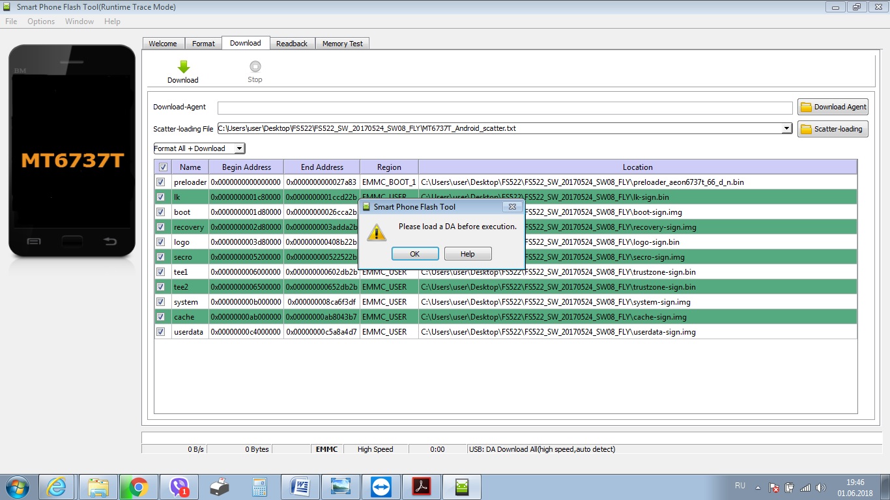Uncheck the preloader partition checkbox
This screenshot has width=890, height=500.
click(x=161, y=182)
